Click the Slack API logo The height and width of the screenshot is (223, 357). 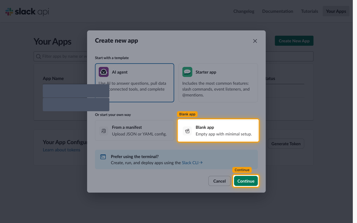coord(27,11)
